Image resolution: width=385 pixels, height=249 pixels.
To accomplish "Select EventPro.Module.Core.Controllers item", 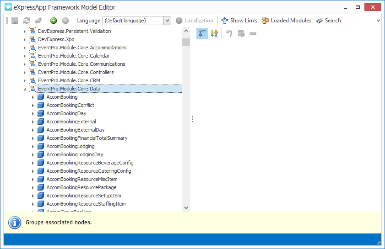I will [x=76, y=72].
